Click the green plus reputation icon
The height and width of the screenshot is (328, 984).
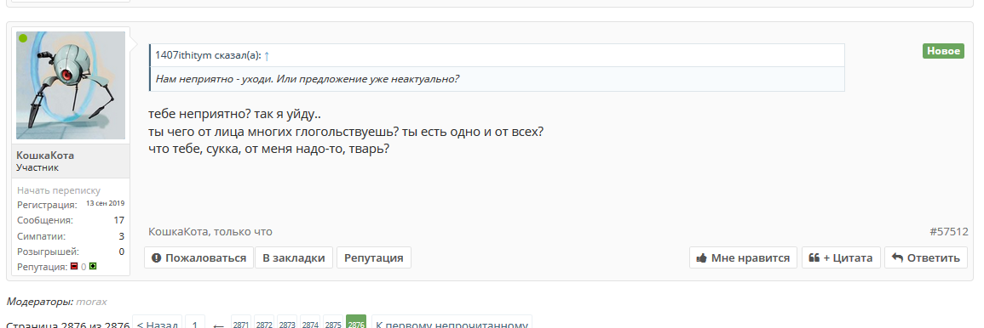coord(93,267)
